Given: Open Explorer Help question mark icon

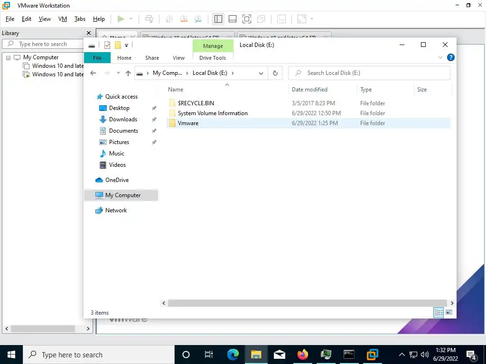Looking at the screenshot, I should click(x=451, y=57).
